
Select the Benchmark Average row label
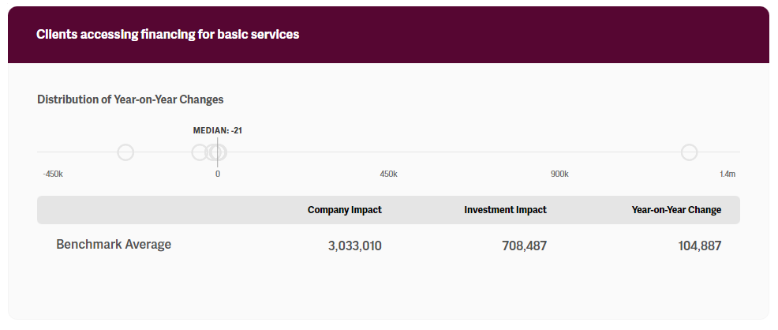[114, 245]
